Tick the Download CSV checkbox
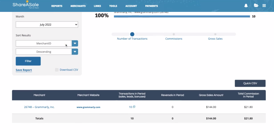Image resolution: width=274 pixels, height=130 pixels. (57, 70)
